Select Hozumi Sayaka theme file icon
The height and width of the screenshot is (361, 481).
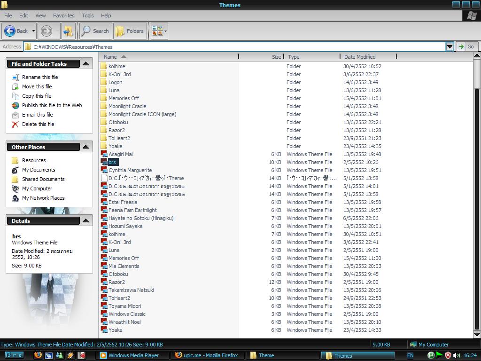click(x=104, y=226)
